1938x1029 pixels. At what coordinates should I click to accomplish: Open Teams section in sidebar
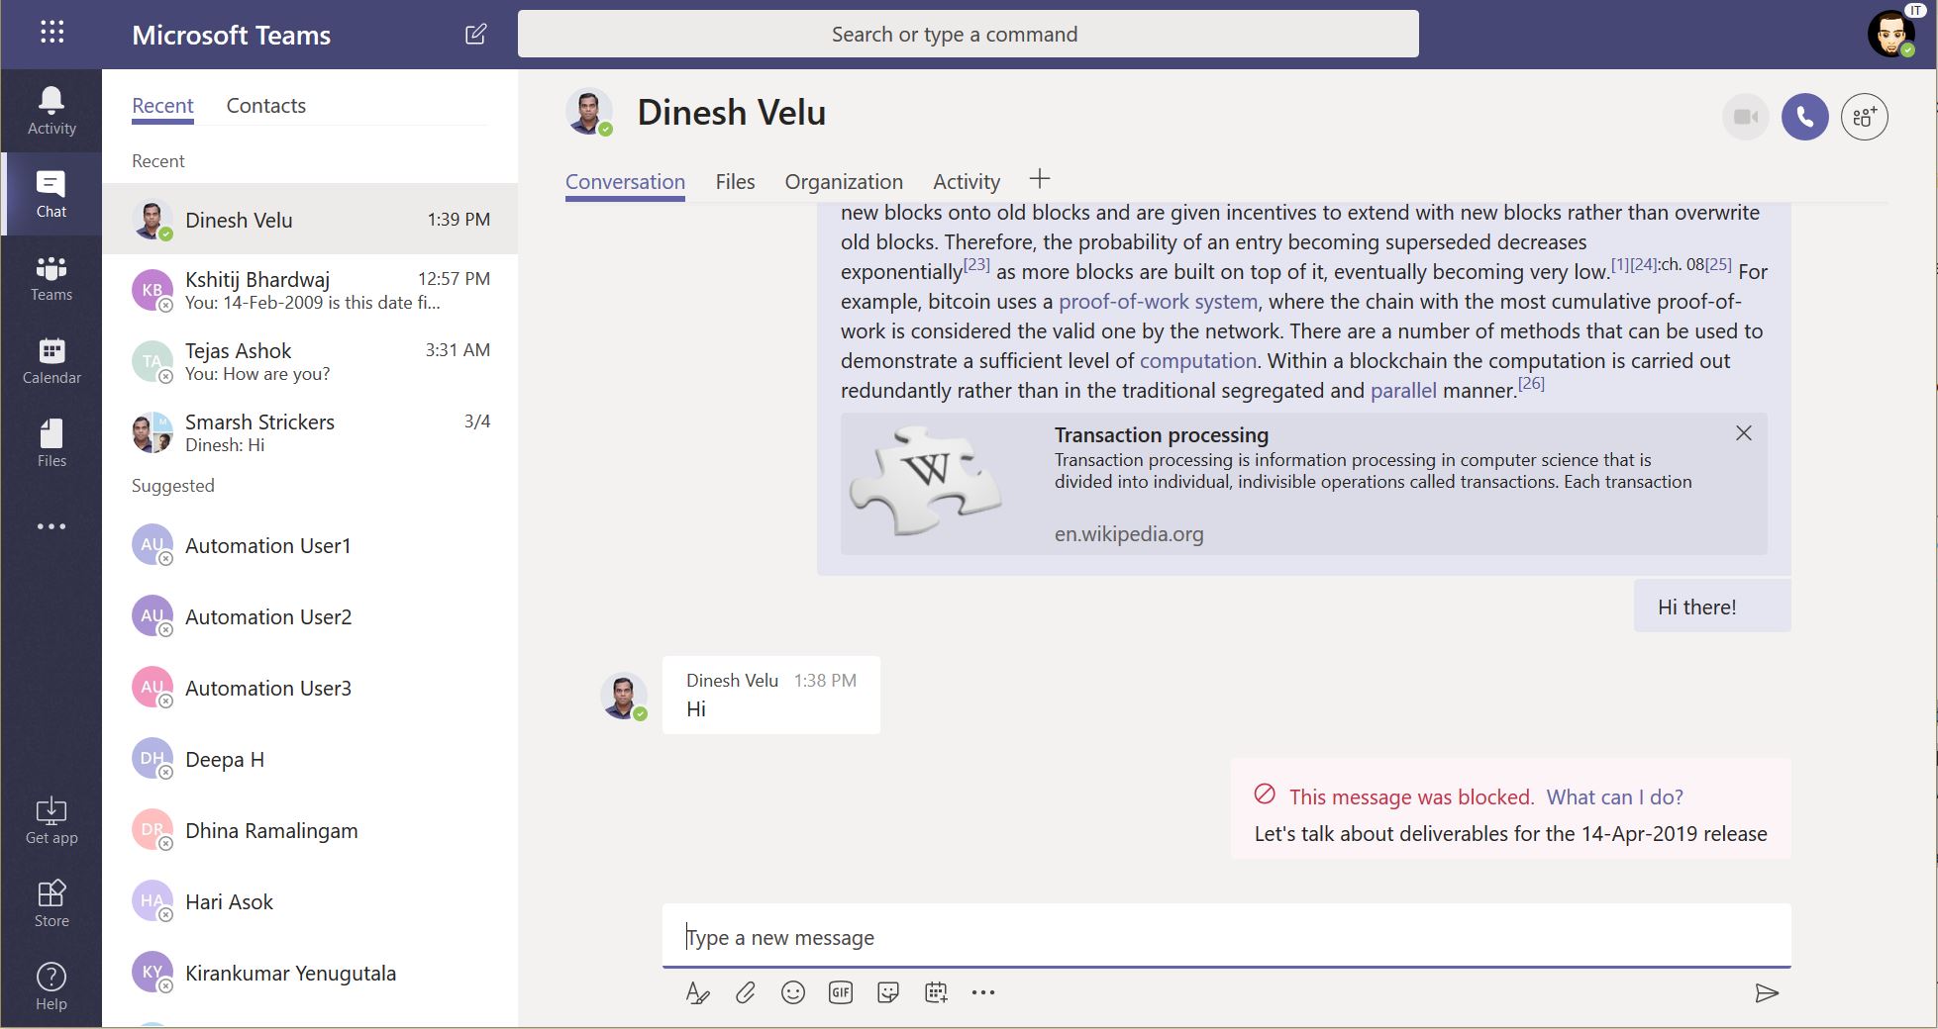51,277
